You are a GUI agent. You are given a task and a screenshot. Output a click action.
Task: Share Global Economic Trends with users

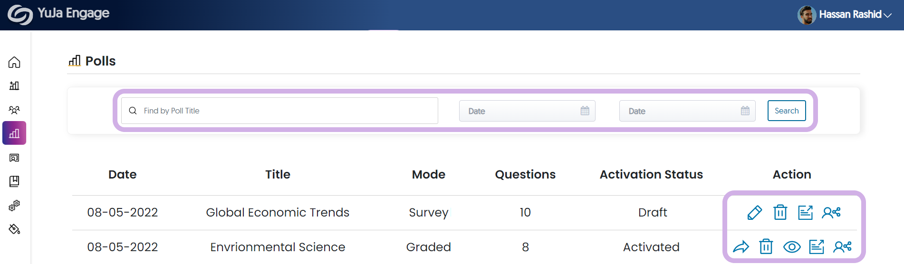[x=831, y=212]
